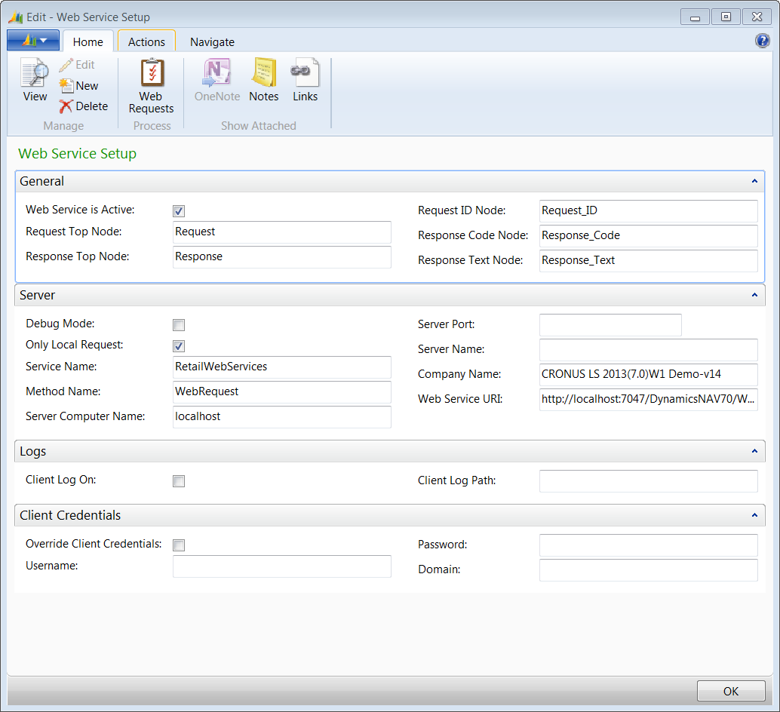Screen dimensions: 780x712
Task: Click the blue Help question mark icon
Action: pos(762,41)
